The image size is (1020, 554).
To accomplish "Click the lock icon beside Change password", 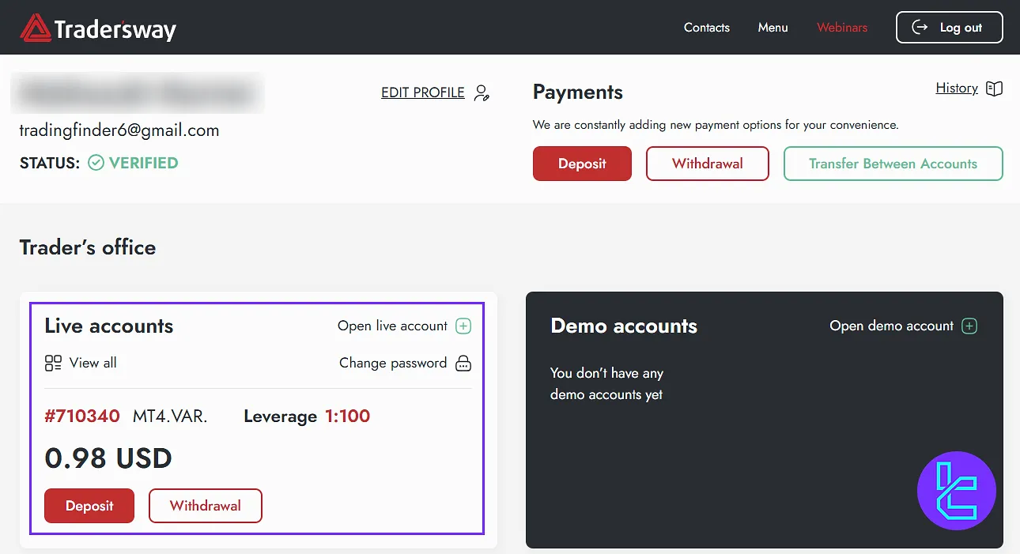I will (463, 363).
